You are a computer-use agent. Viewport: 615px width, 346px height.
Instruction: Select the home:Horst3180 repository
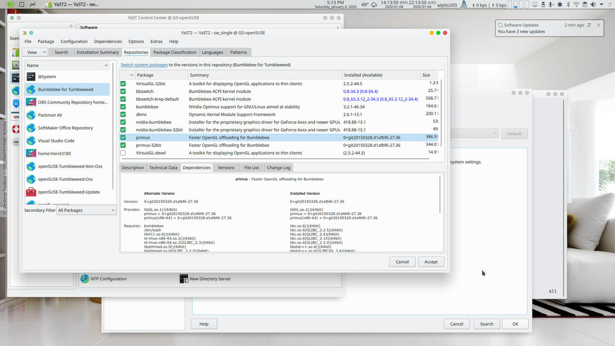click(x=67, y=153)
